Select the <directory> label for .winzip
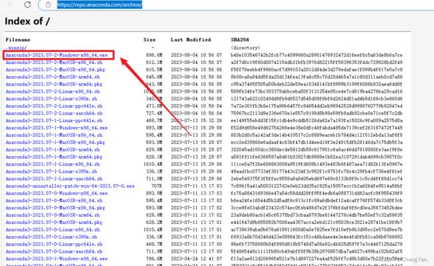434x266 pixels. (x=245, y=48)
